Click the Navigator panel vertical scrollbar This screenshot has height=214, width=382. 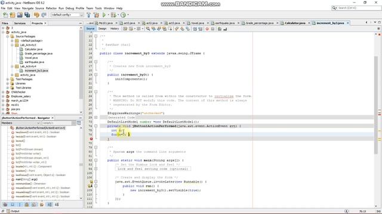[81, 165]
